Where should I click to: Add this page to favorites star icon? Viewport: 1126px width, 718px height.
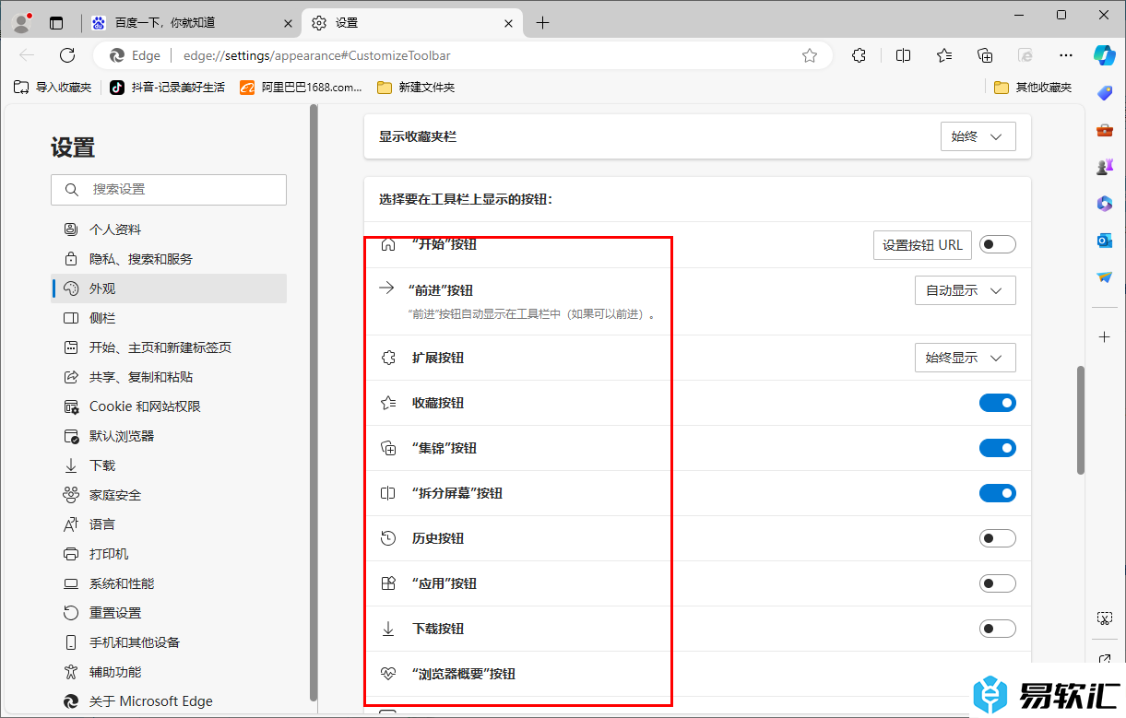(x=810, y=55)
